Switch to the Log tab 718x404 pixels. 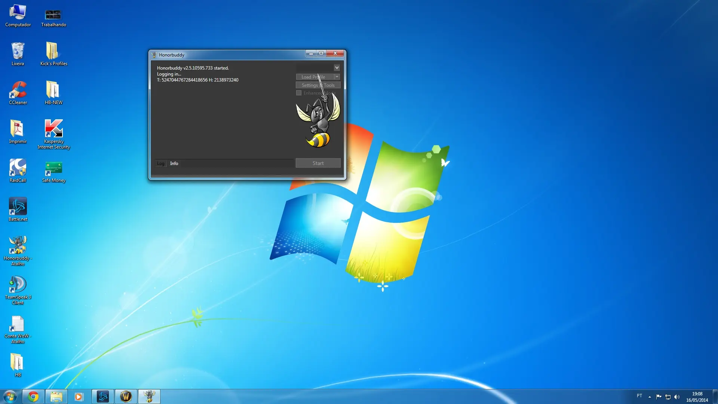[161, 163]
